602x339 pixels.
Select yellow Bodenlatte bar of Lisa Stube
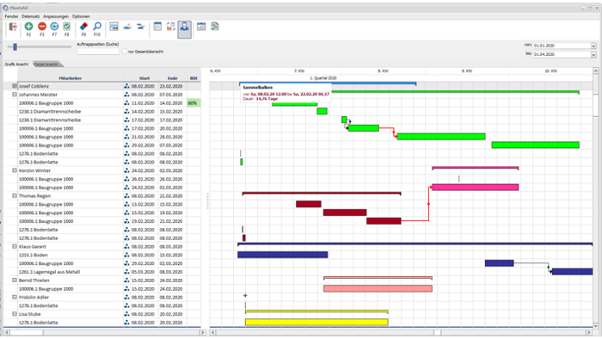[x=316, y=322]
